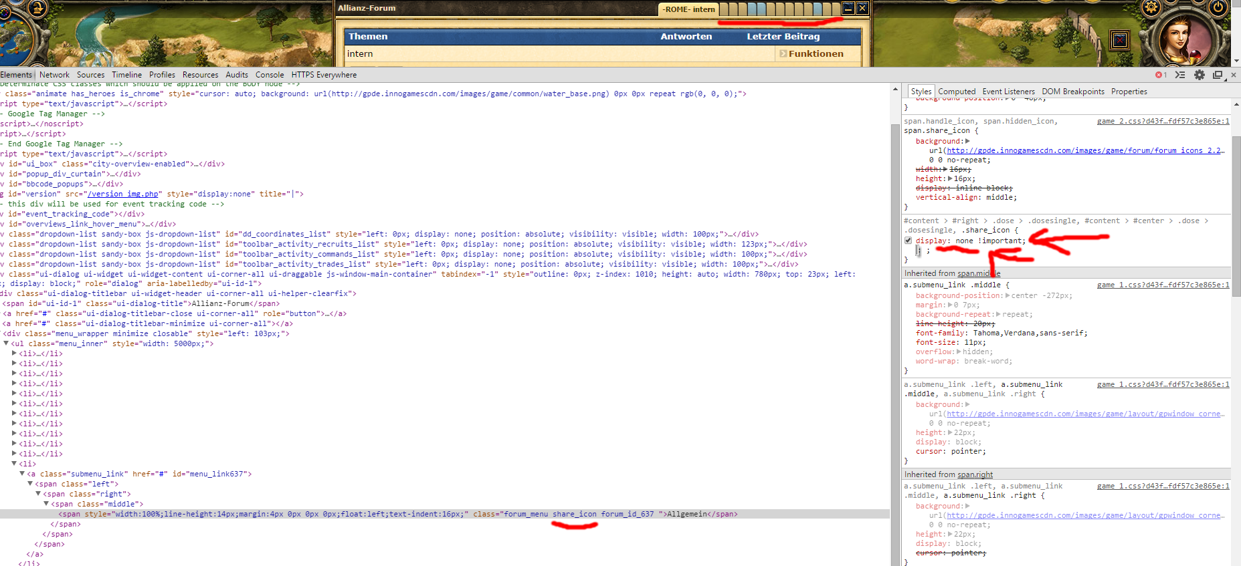The image size is (1241, 566).
Task: Switch to the Network tab
Action: click(x=54, y=75)
